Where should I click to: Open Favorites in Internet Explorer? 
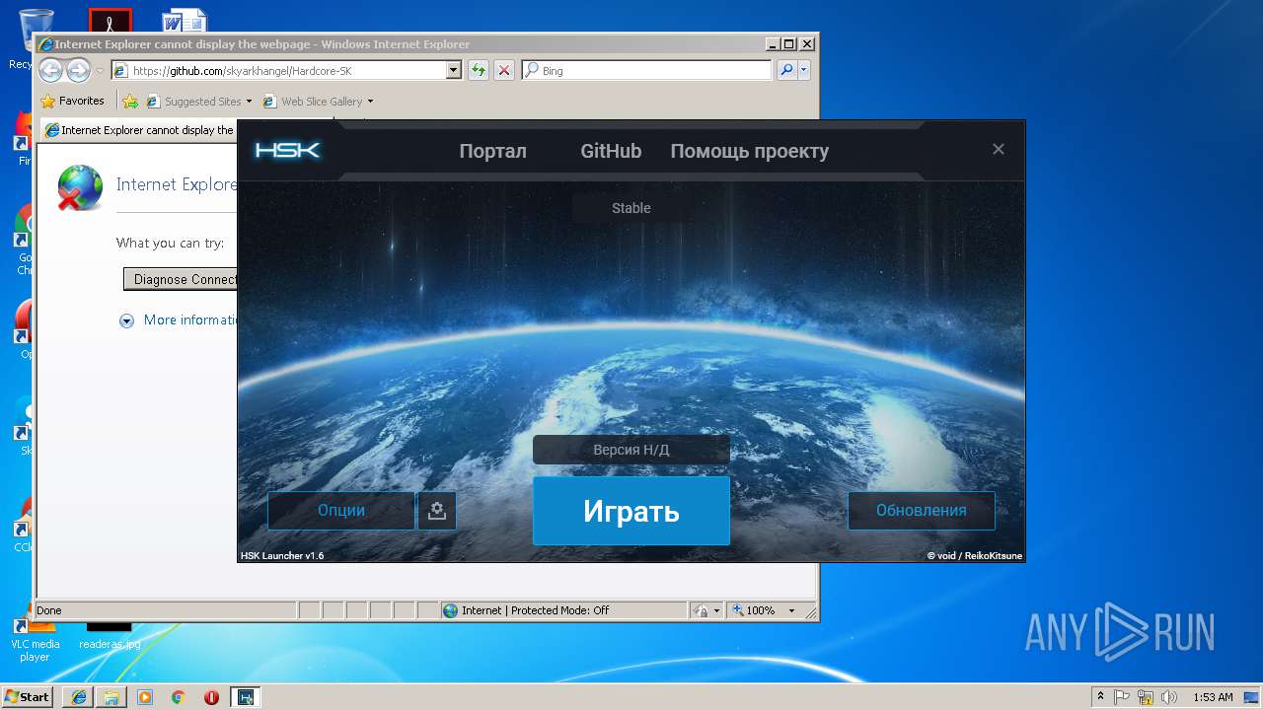[x=72, y=101]
